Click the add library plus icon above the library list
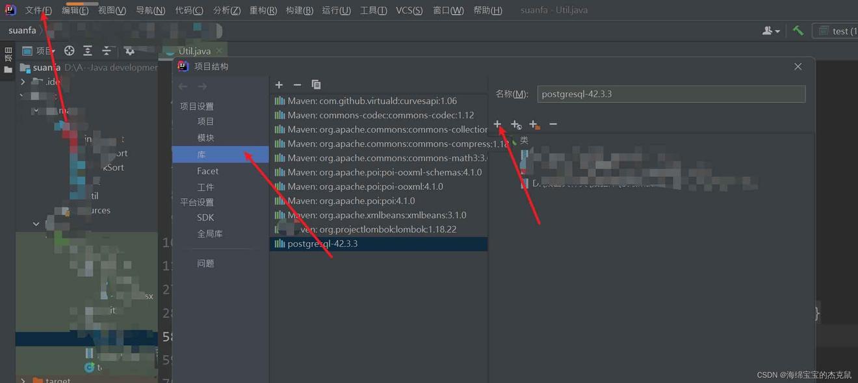The image size is (858, 383). coord(279,85)
